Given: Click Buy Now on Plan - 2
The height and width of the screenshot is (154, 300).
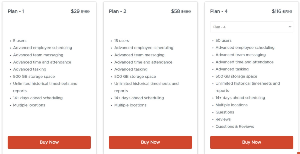Looking at the screenshot, I should [x=150, y=142].
